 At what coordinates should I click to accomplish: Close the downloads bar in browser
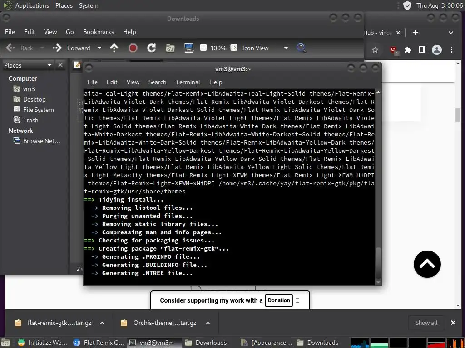(453, 323)
